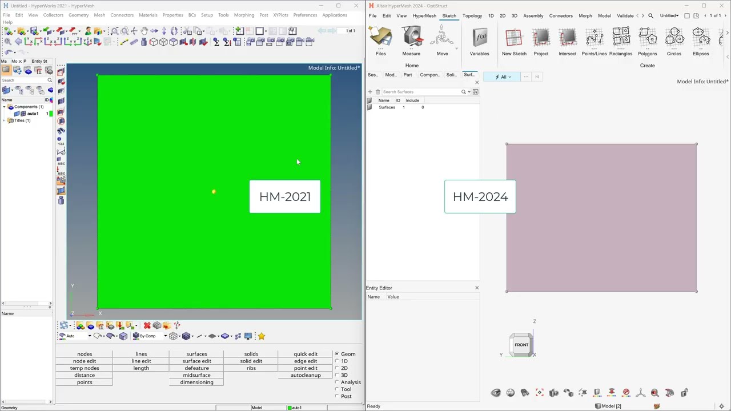The height and width of the screenshot is (411, 731).
Task: Select the Circles sketch tool
Action: [x=674, y=41]
